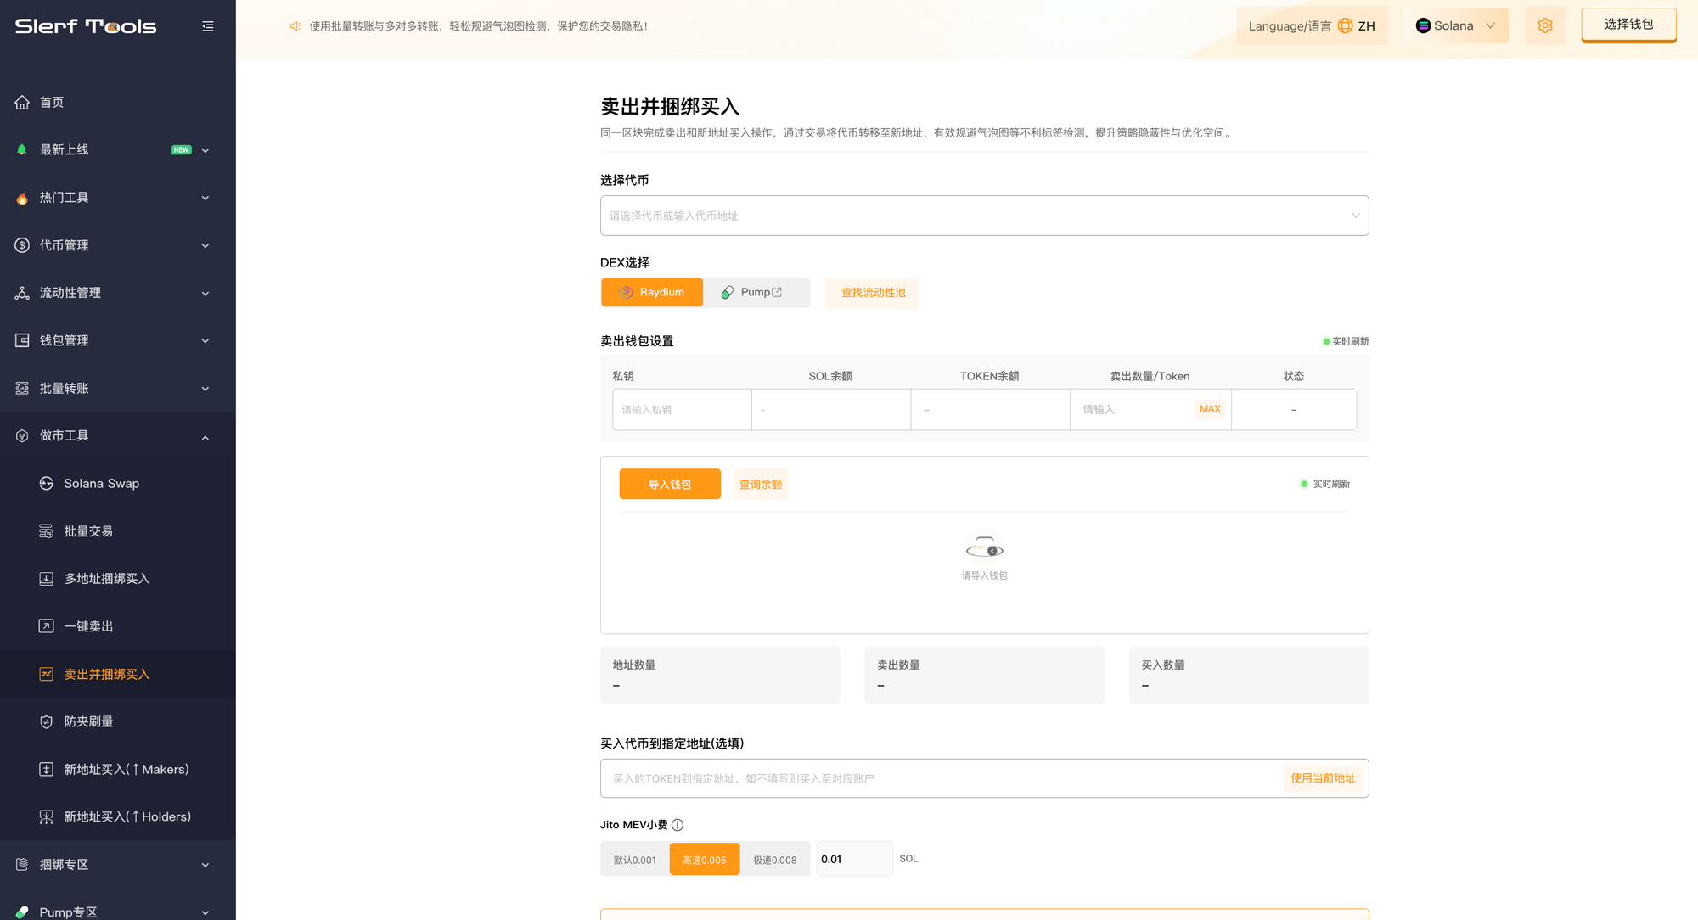This screenshot has width=1698, height=920.
Task: Click the 查找流动性池 button
Action: click(x=873, y=293)
